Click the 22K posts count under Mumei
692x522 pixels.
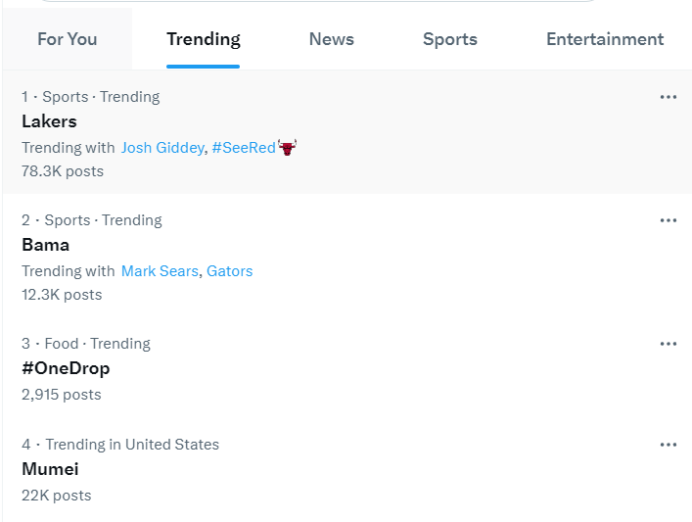57,496
